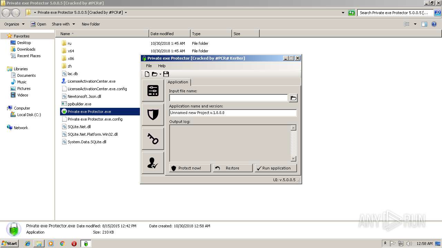
Task: Sort by the Date modified column
Action: click(170, 34)
